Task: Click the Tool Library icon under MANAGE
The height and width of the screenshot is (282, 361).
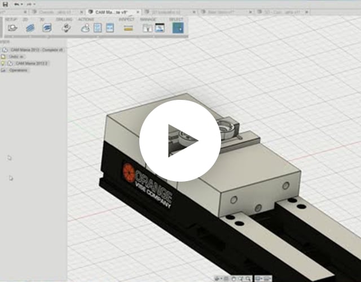Action: click(x=147, y=28)
